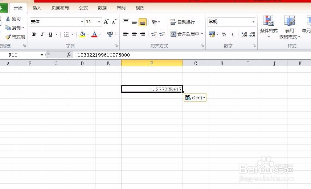Select column F header
This screenshot has width=311, height=189.
pos(152,63)
